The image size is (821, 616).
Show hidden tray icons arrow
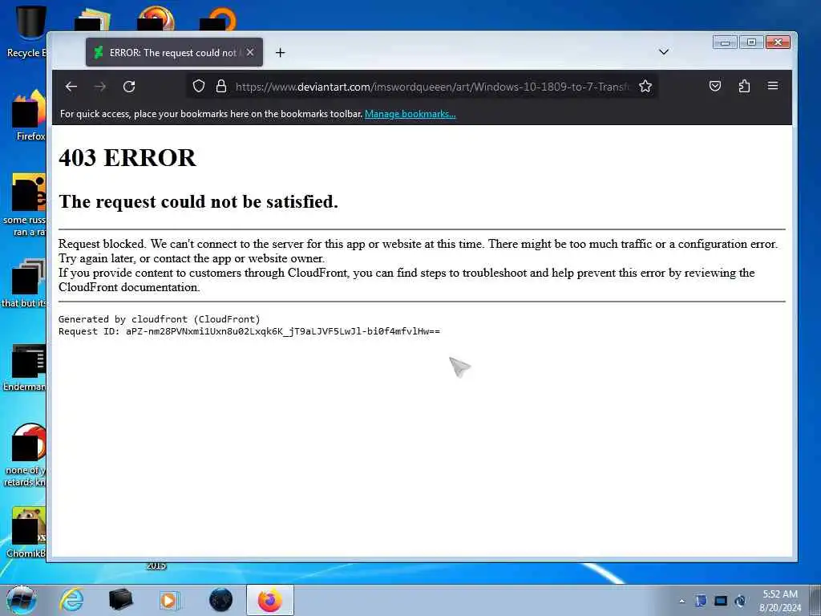[681, 601]
